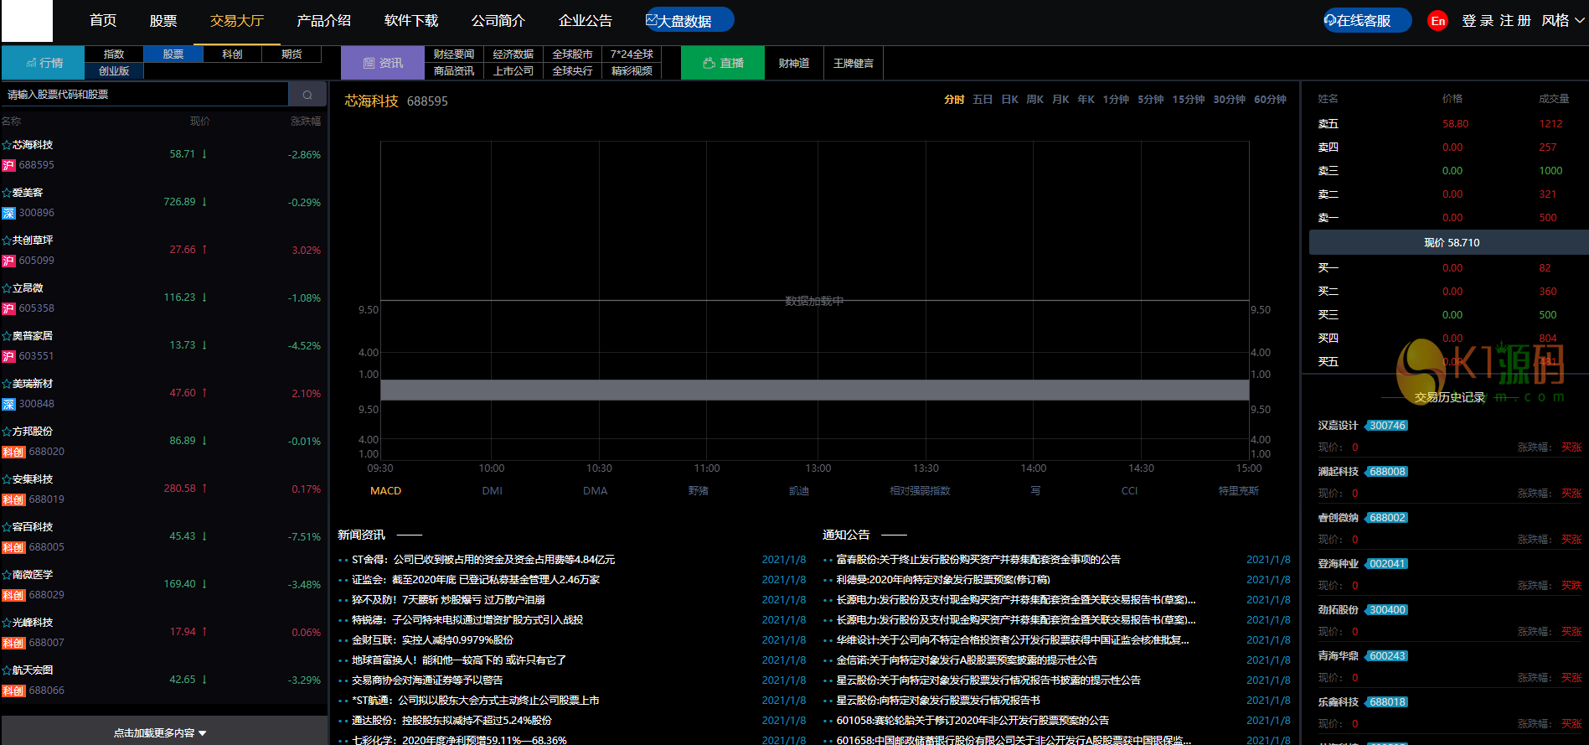Click the 行情 chart icon block
This screenshot has width=1589, height=745.
tap(44, 63)
